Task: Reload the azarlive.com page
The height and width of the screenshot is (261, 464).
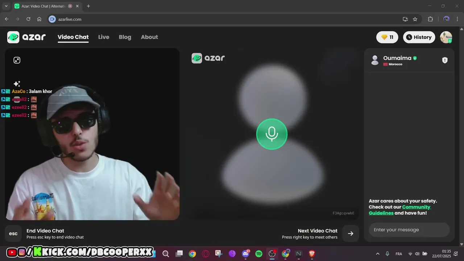Action: click(x=28, y=19)
